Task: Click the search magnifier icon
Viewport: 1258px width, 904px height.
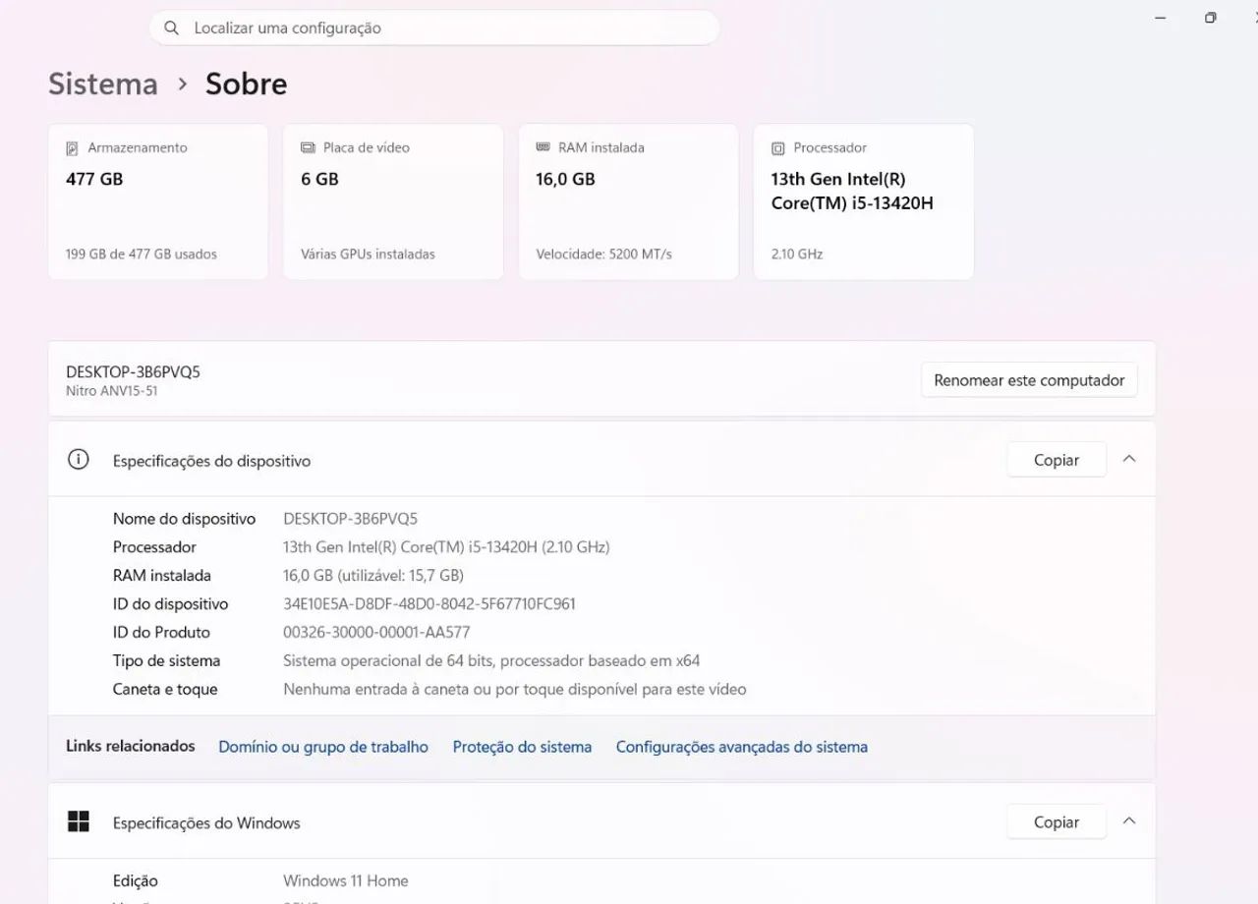Action: 171,28
